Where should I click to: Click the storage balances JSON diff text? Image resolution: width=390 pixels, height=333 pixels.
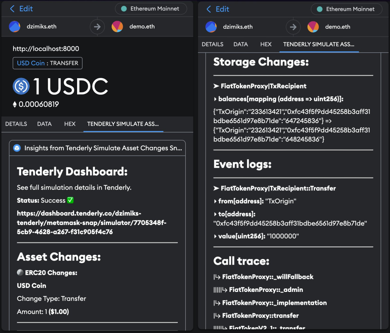(x=292, y=125)
